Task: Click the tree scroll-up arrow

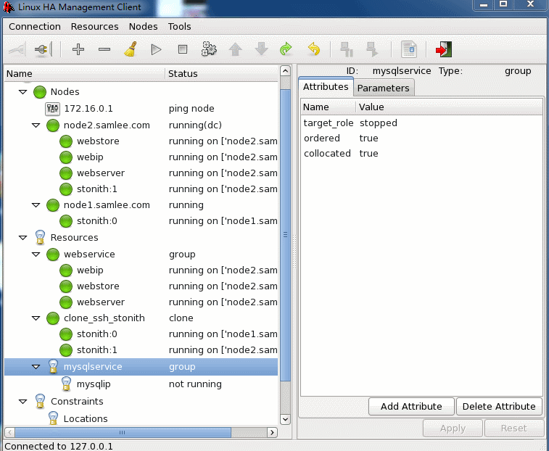Action: tap(285, 71)
